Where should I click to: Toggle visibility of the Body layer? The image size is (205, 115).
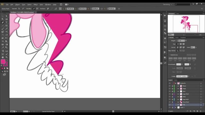point(169,97)
